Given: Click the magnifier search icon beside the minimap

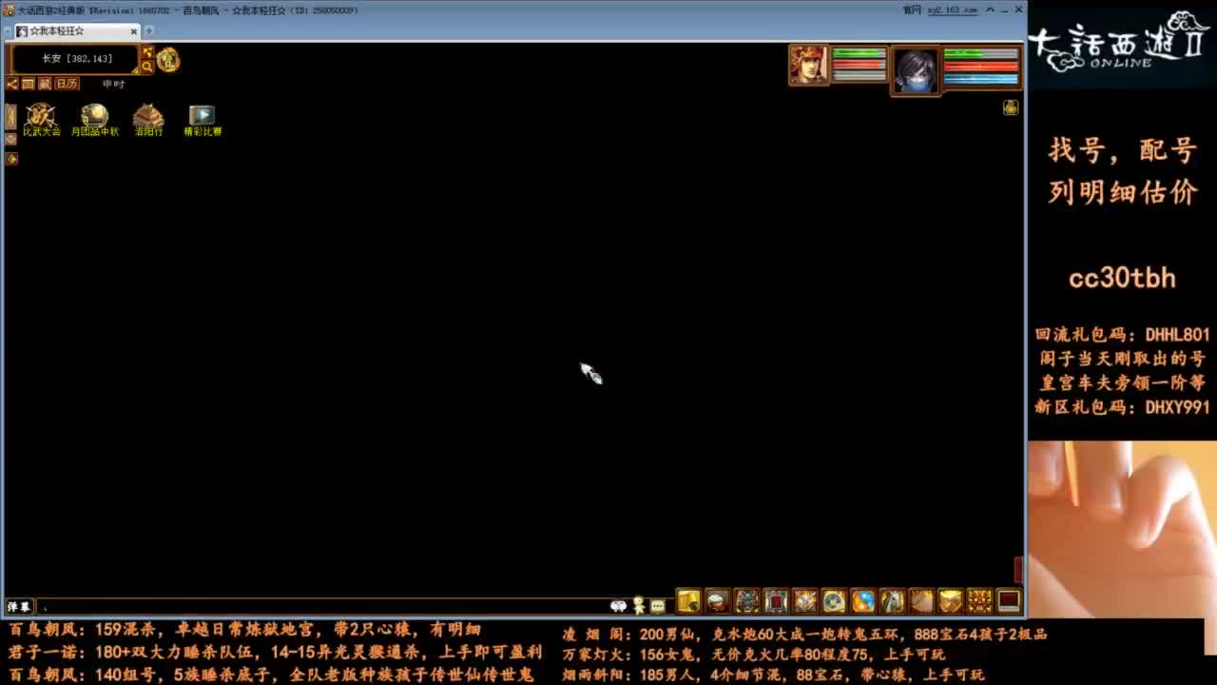Looking at the screenshot, I should [x=147, y=67].
